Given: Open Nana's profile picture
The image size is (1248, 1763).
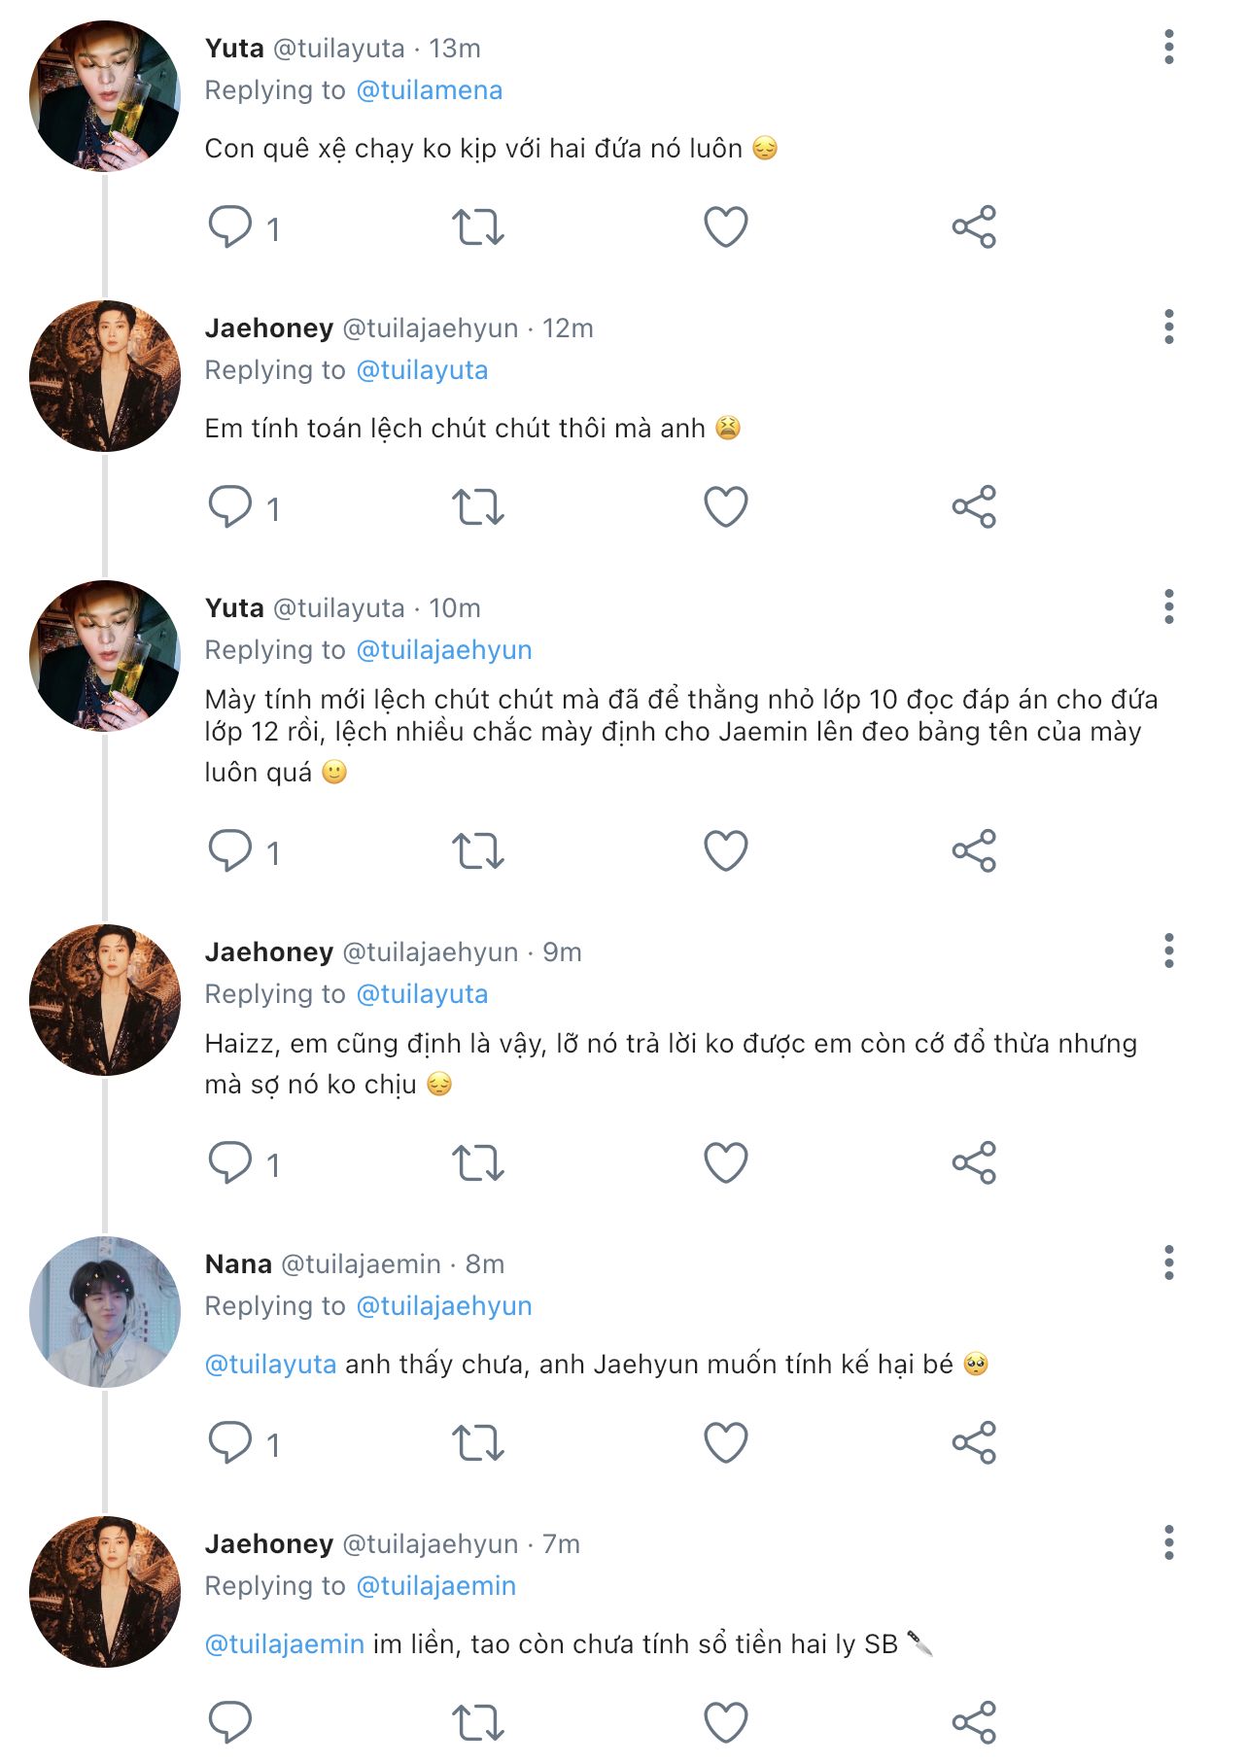Looking at the screenshot, I should 105,1312.
